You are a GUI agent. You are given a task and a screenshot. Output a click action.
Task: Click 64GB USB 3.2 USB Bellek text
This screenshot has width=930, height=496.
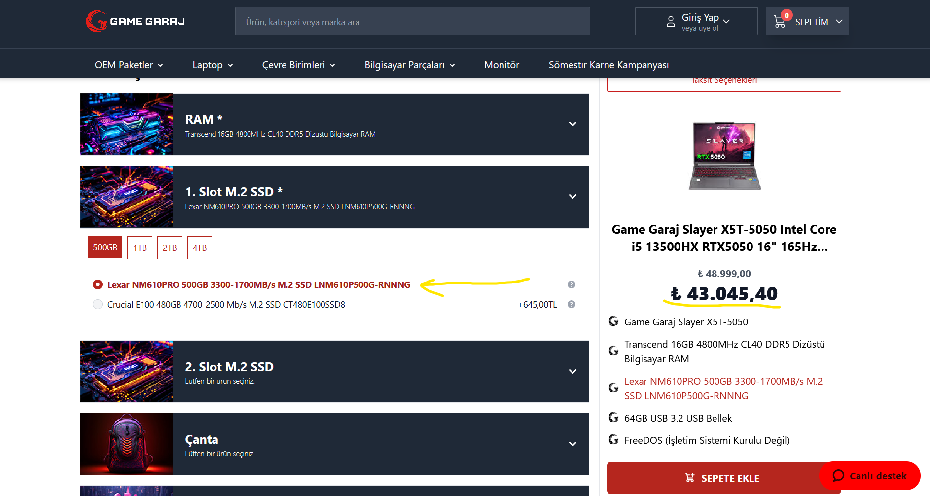[678, 418]
